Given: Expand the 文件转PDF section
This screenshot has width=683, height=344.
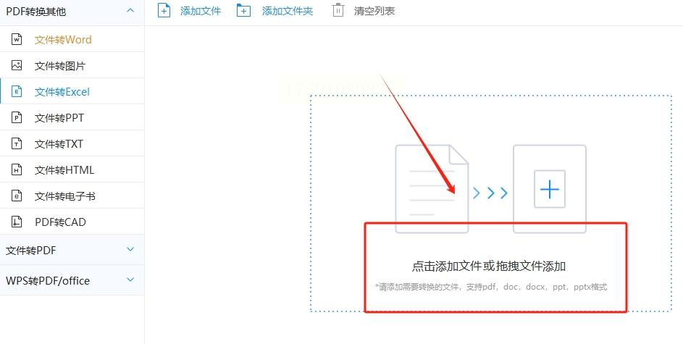Looking at the screenshot, I should coord(130,250).
